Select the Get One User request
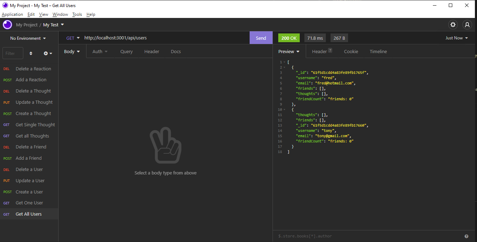This screenshot has width=477, height=242. pos(29,203)
